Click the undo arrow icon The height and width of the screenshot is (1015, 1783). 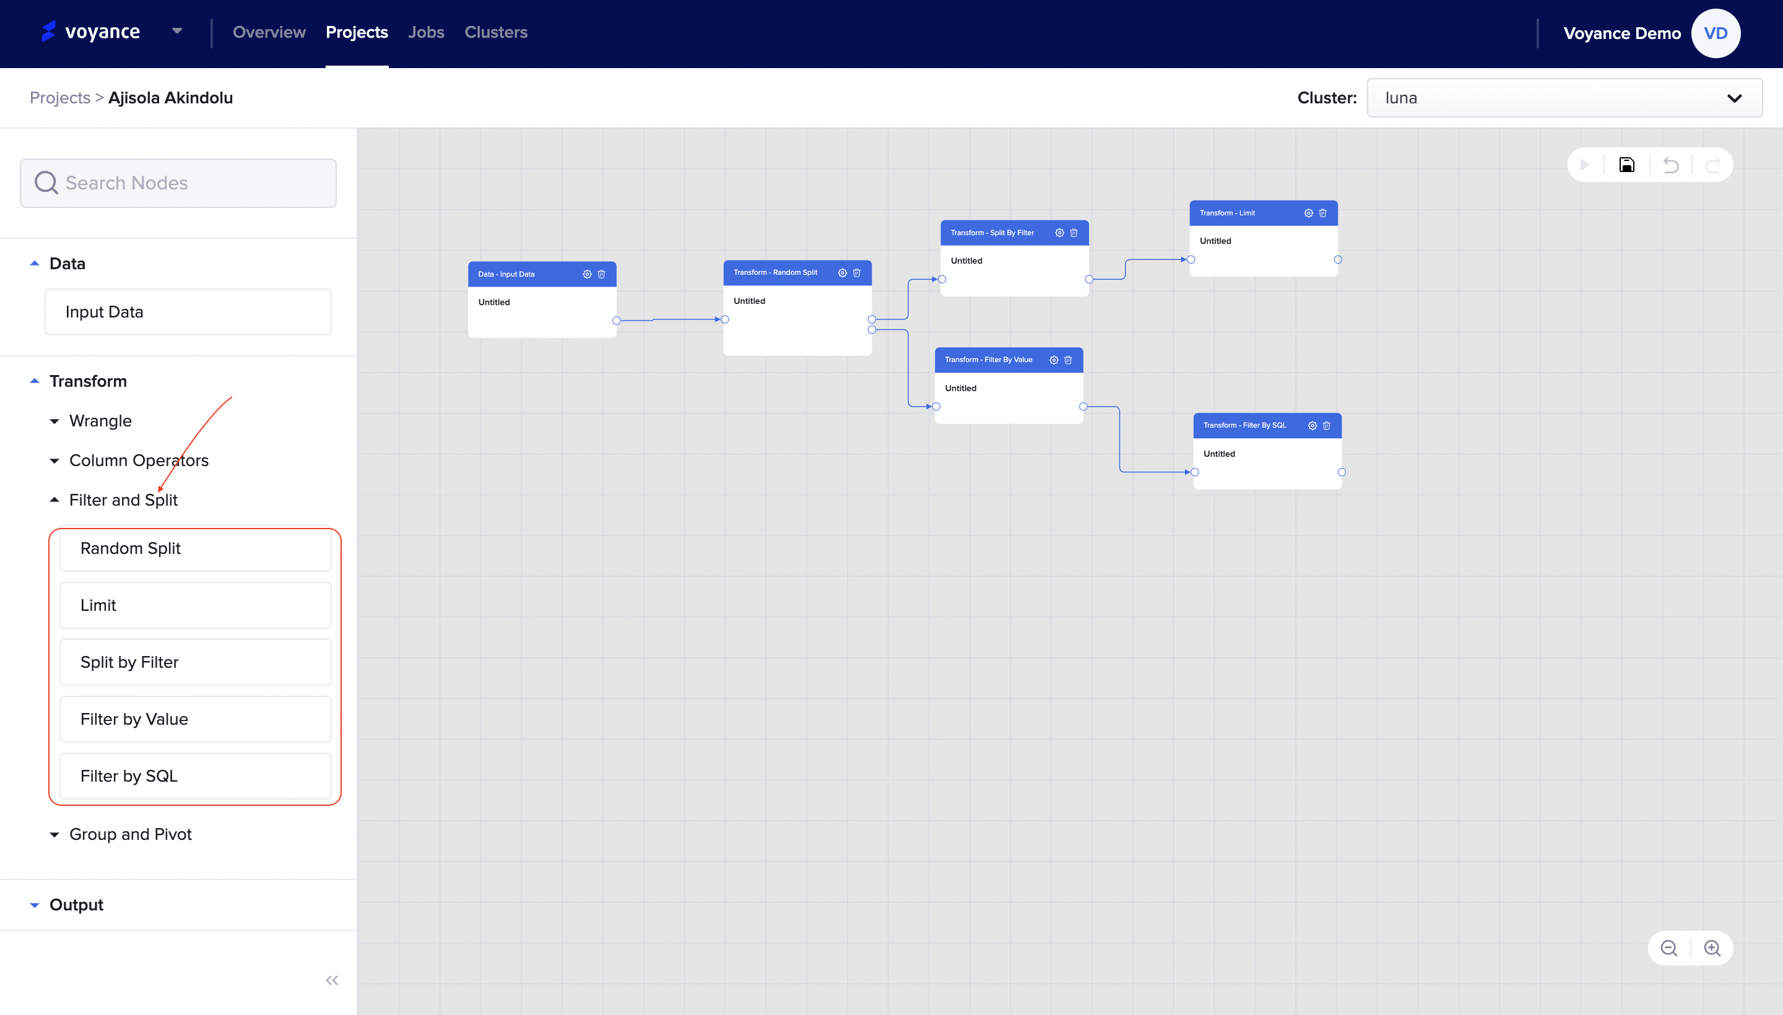1671,165
